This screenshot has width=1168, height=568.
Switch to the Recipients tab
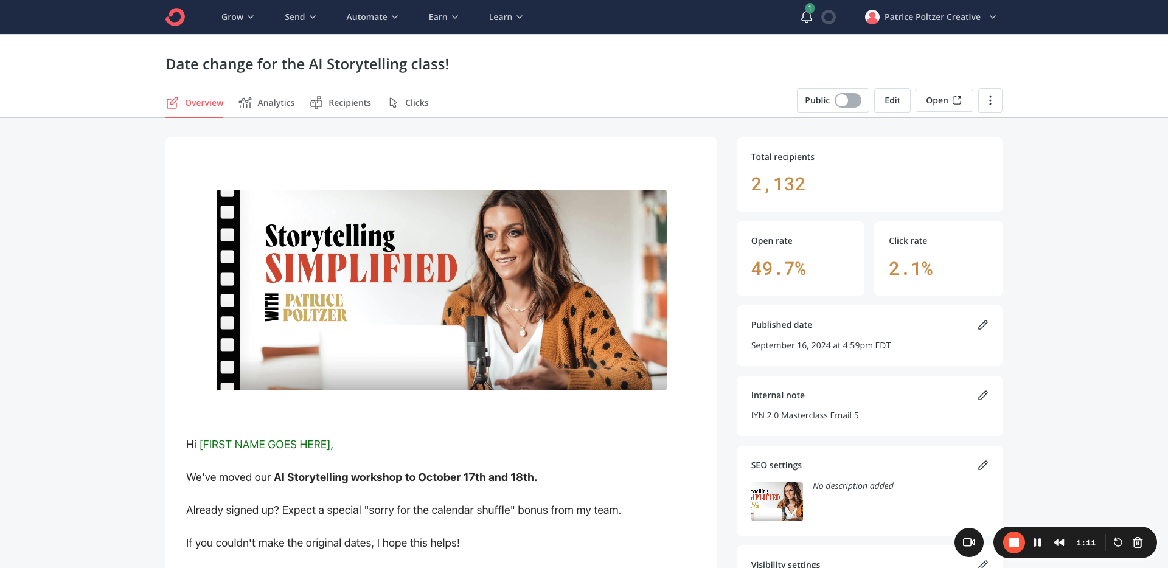[x=341, y=103]
